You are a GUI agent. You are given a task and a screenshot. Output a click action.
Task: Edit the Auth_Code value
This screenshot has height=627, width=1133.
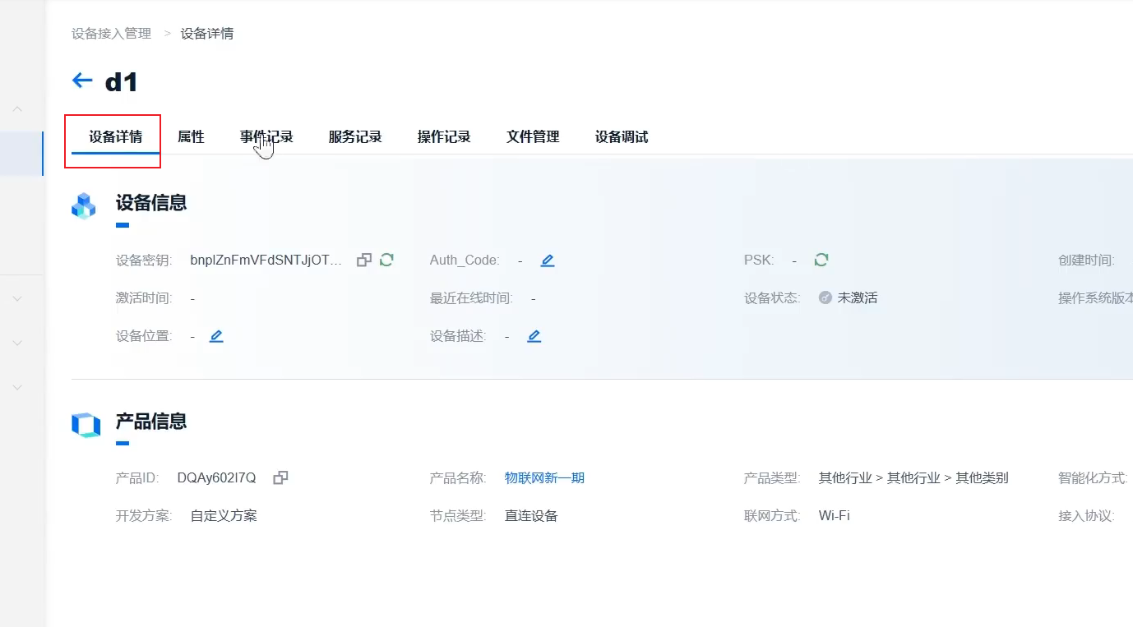click(x=548, y=260)
